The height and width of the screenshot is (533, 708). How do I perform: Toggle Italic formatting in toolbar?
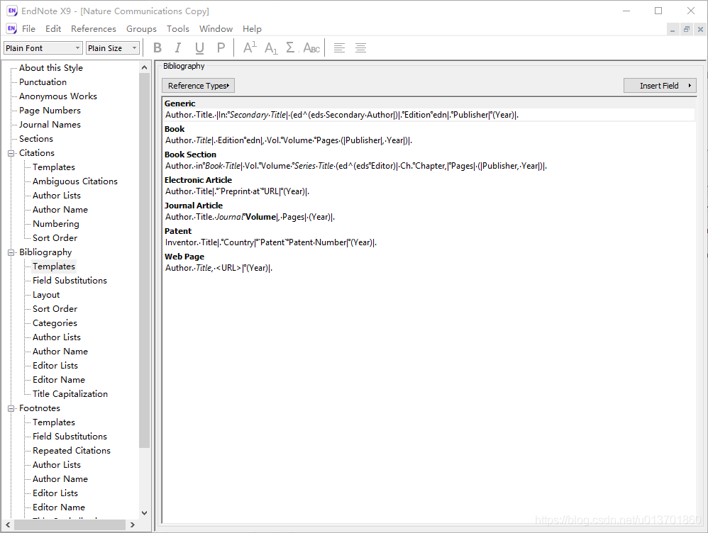(178, 47)
